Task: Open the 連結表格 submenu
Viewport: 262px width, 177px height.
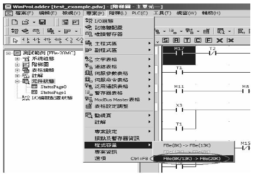Action: point(119,67)
